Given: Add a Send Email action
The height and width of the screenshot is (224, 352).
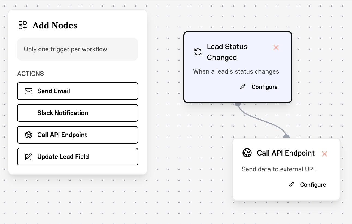Looking at the screenshot, I should coord(78,91).
